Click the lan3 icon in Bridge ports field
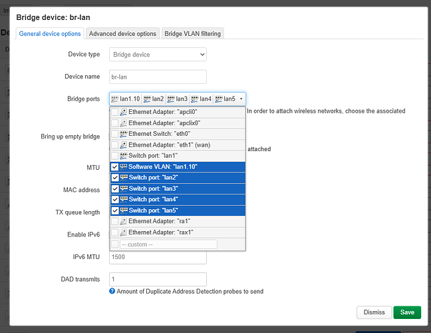The image size is (431, 333). point(171,99)
